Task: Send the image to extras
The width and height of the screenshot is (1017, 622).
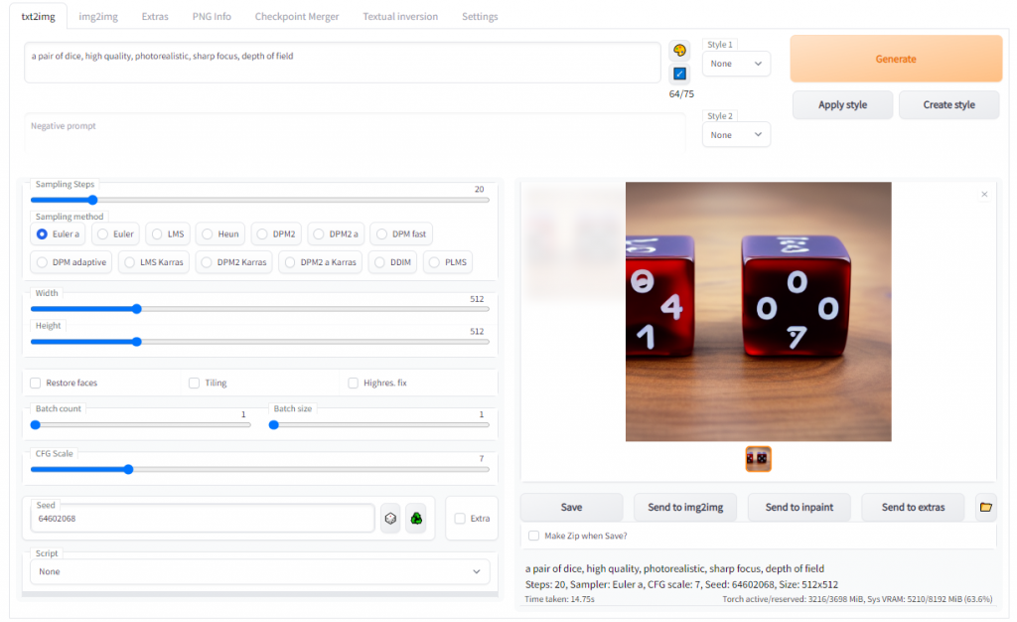Action: pos(913,507)
